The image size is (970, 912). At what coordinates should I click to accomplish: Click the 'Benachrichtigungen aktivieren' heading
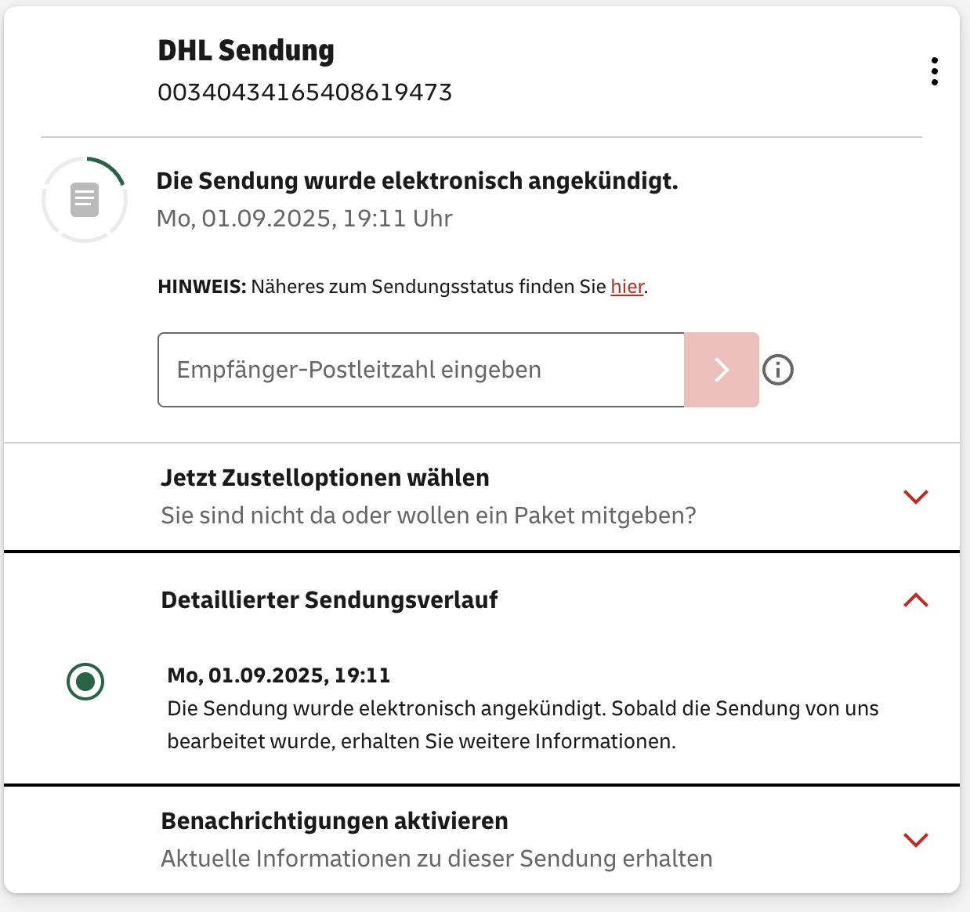[335, 821]
